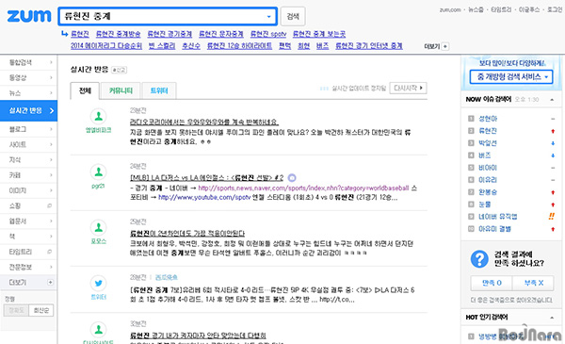The width and height of the screenshot is (565, 344).
Task: Open issue keyword 류현진 in ranking list
Action: pos(488,131)
